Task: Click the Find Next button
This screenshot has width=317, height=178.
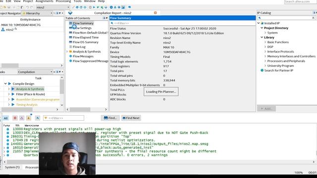Action: coord(131,118)
